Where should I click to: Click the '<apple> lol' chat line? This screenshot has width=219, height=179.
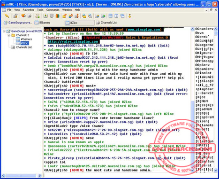pos(54,162)
